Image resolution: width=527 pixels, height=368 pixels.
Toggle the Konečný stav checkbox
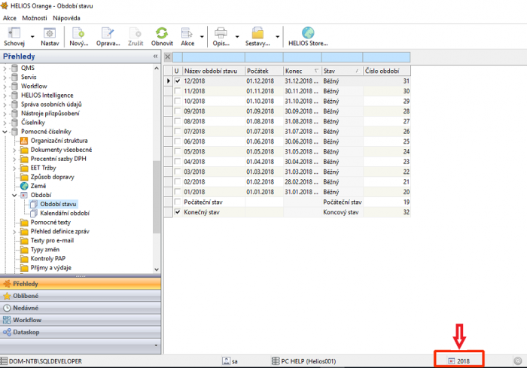point(178,212)
